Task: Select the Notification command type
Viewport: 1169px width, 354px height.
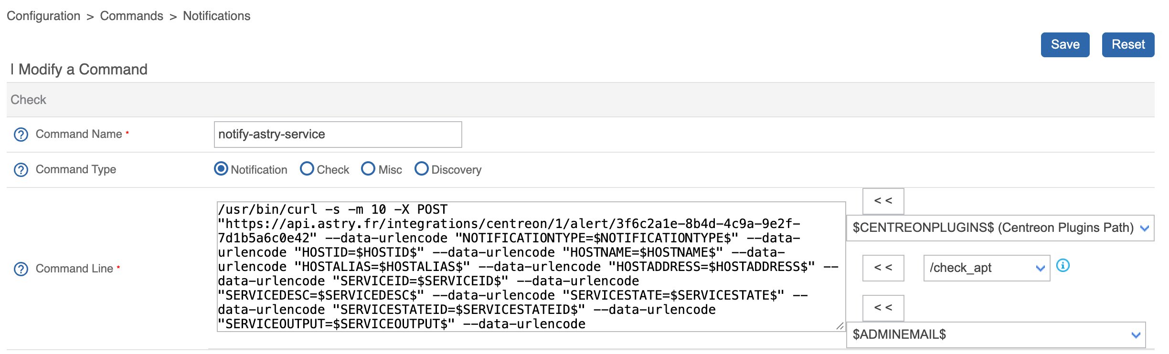Action: click(221, 169)
